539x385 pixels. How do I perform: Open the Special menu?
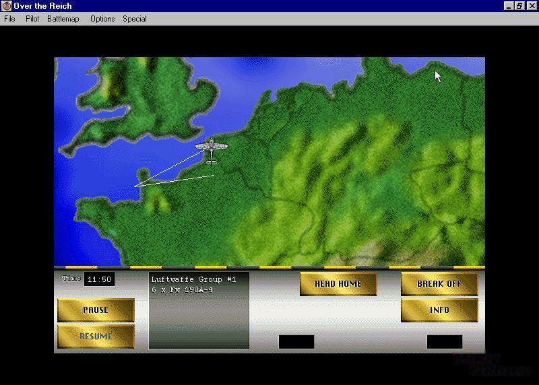click(135, 19)
